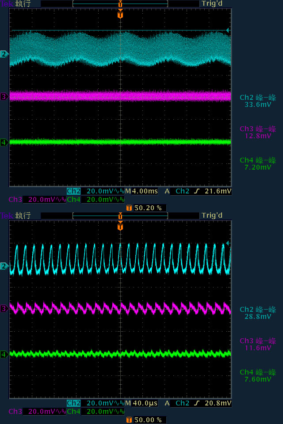The width and height of the screenshot is (283, 424).
Task: Click the orange trigger T marker above the 40.0µs waveform
Action: [x=120, y=227]
